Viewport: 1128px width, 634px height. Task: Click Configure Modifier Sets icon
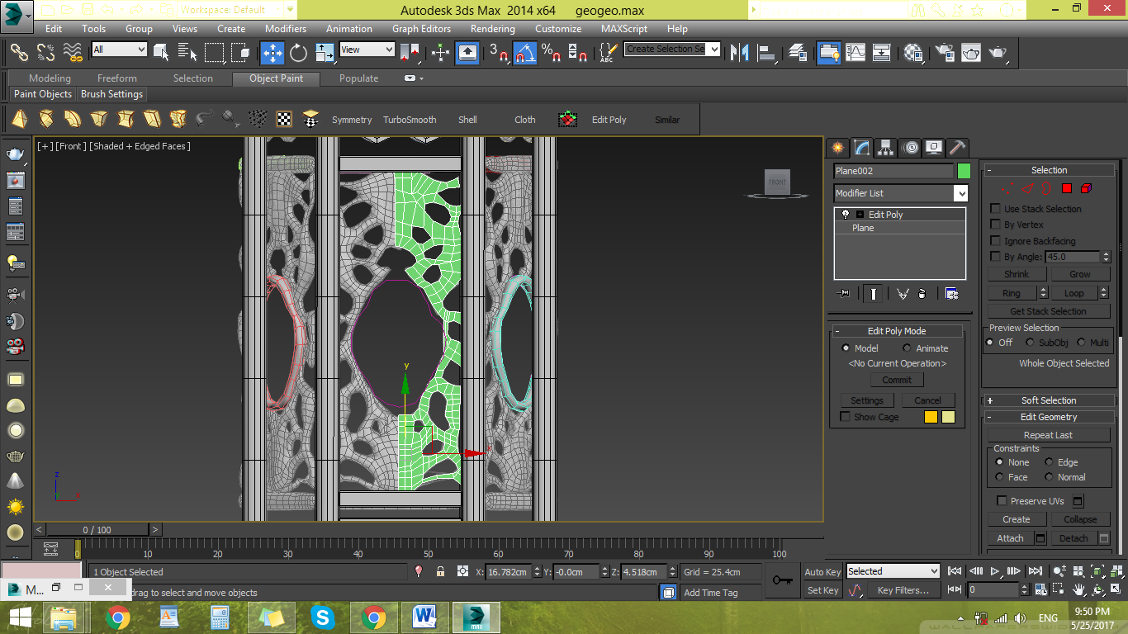coord(951,293)
